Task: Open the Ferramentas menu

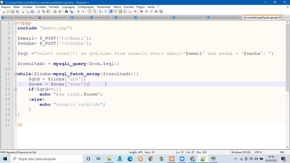Action: 104,7
